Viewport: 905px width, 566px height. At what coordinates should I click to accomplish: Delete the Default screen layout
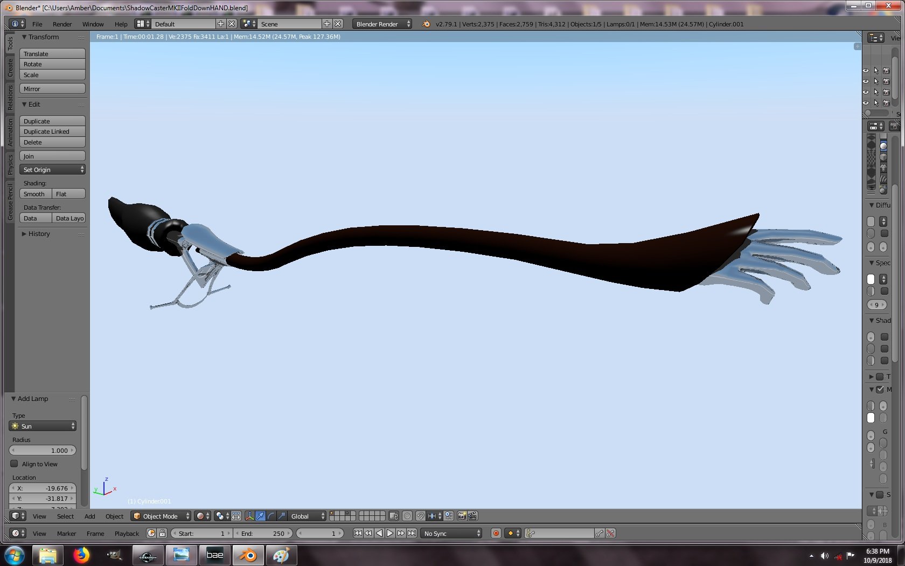click(232, 24)
